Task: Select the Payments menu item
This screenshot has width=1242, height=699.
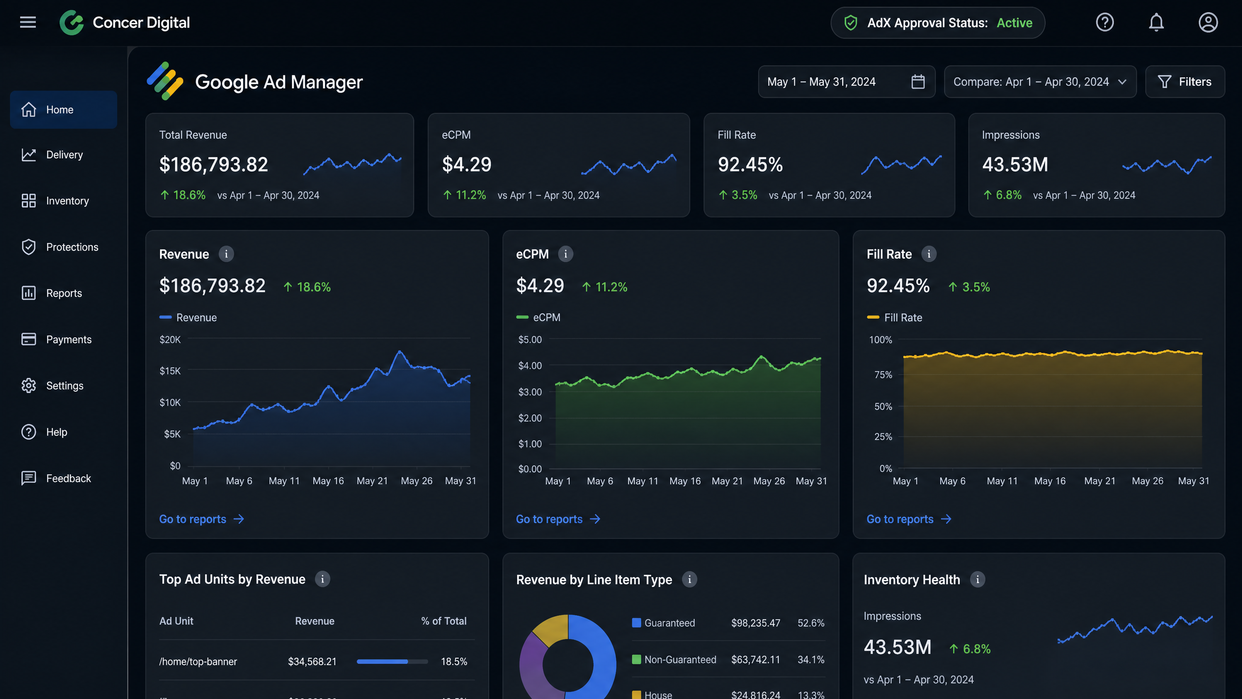Action: click(x=64, y=339)
